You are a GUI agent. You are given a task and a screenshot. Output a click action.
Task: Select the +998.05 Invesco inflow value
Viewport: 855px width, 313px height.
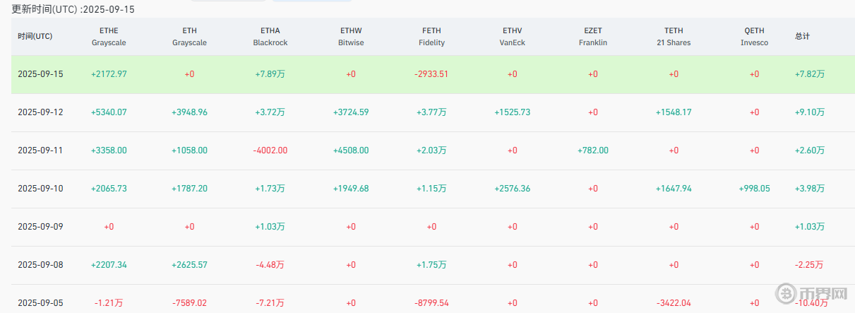click(754, 189)
